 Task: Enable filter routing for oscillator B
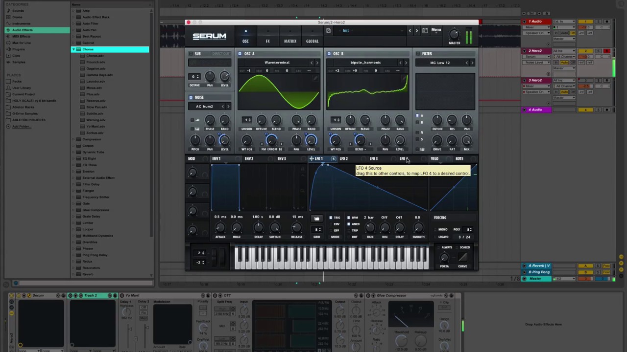pyautogui.click(x=417, y=122)
